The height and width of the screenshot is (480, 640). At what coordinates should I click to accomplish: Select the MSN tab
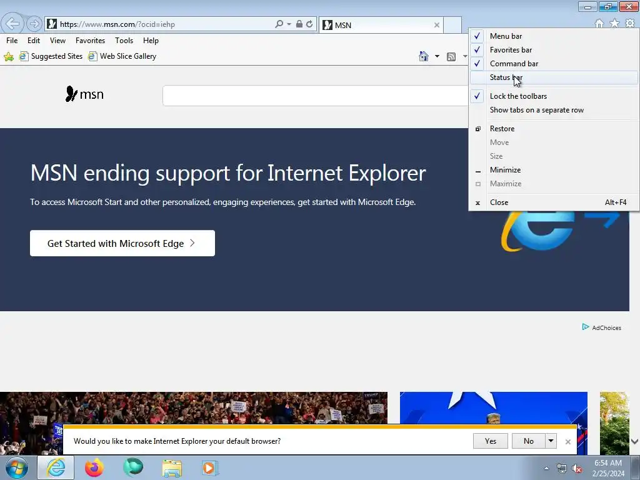coord(381,25)
